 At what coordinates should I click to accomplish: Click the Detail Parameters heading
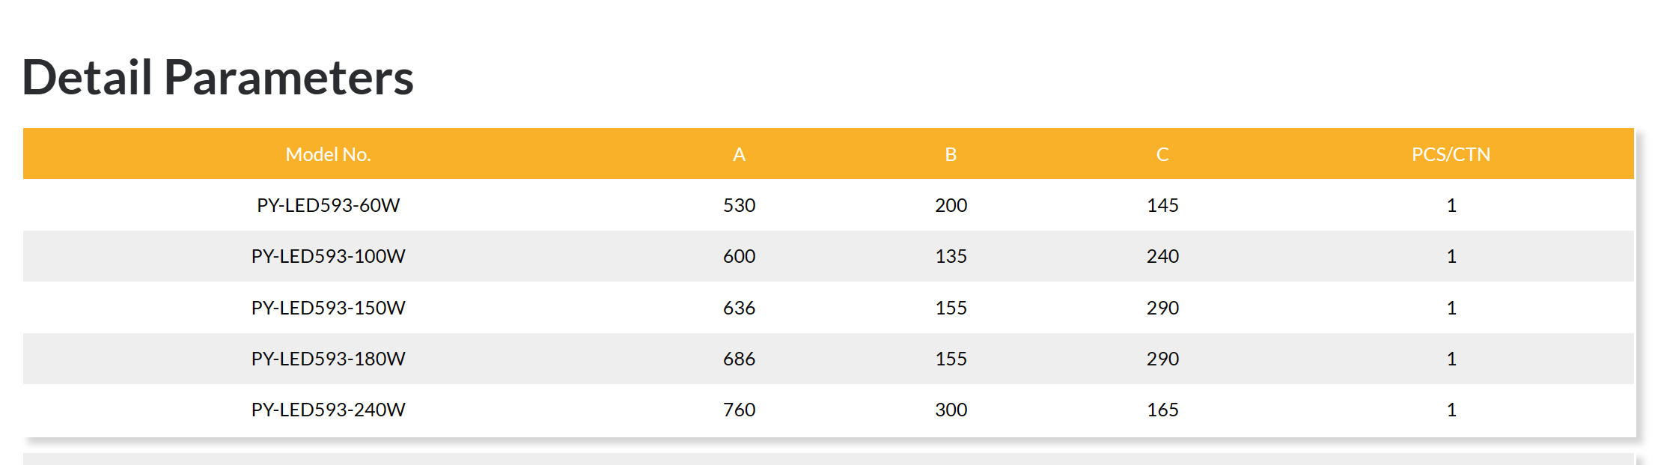coord(218,78)
